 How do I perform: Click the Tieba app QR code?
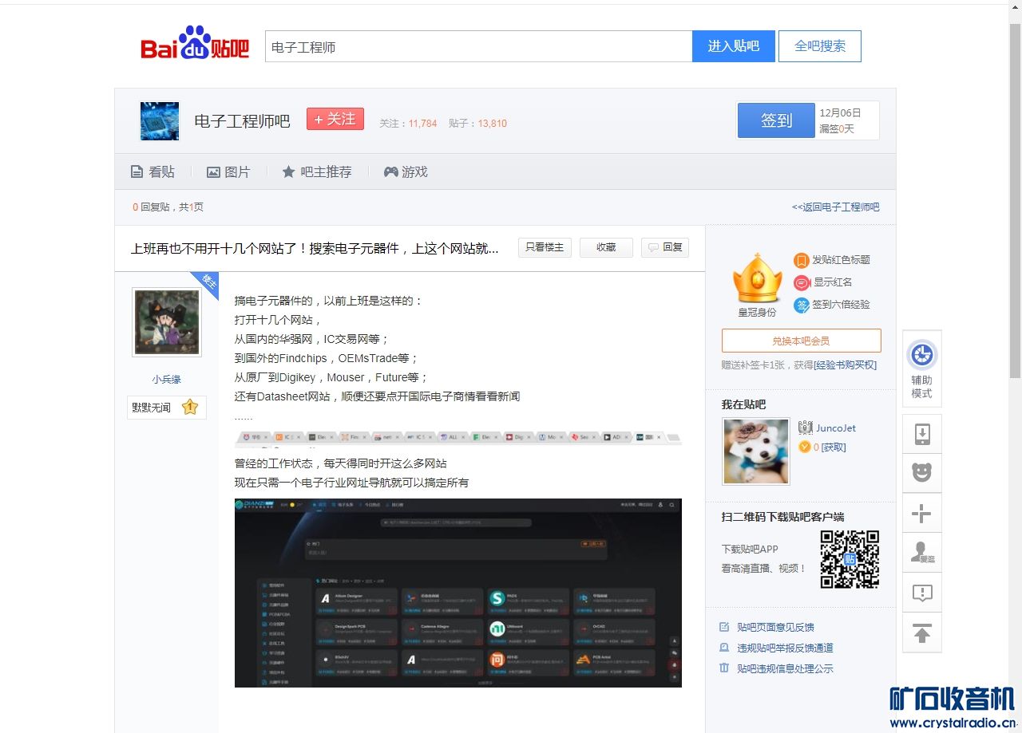(850, 559)
